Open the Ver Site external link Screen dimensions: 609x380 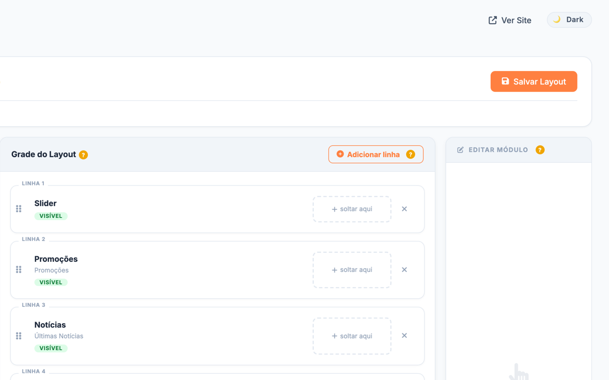(x=510, y=20)
